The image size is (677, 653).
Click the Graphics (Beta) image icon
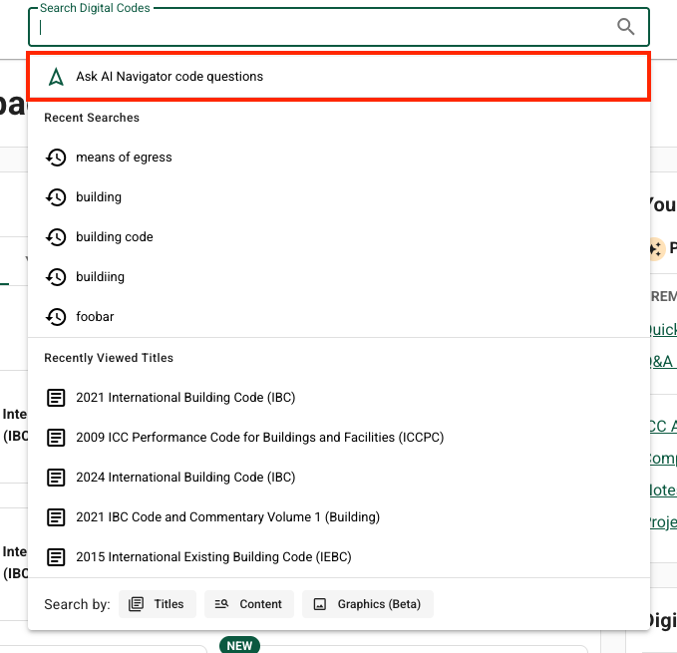pos(319,604)
